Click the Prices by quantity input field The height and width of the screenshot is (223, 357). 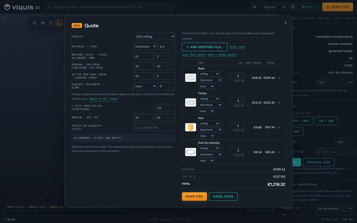154,127
